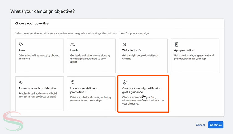This screenshot has height=134, width=233.
Task: Click the Sales price tag icon
Action: pyautogui.click(x=21, y=44)
